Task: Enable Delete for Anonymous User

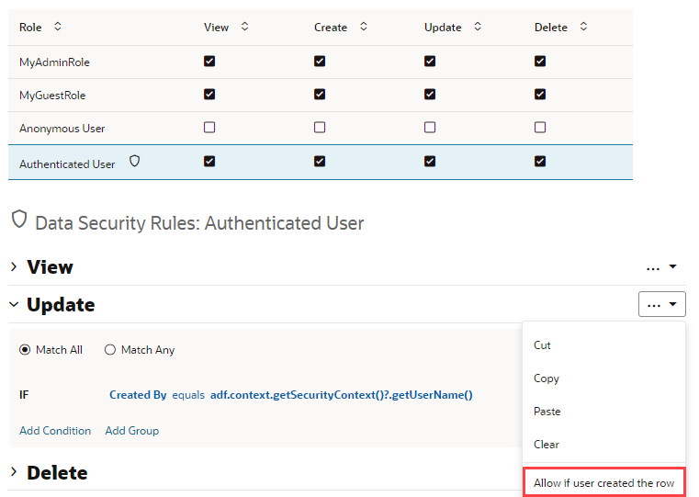Action: [540, 128]
